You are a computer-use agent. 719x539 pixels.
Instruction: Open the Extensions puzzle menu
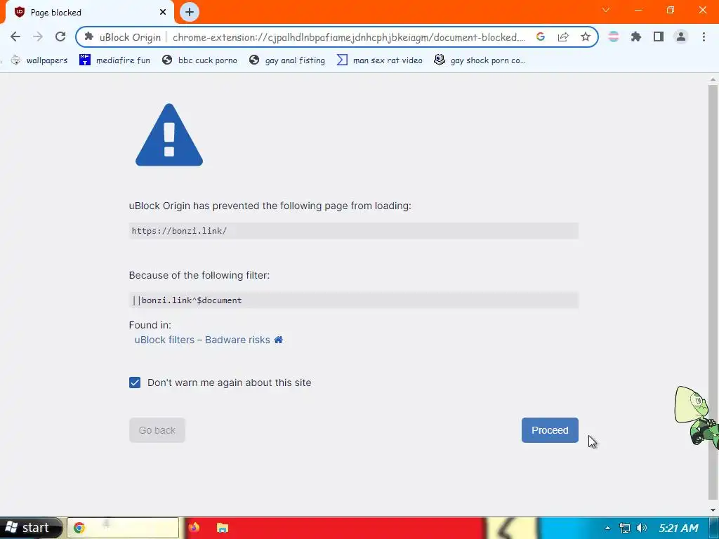tap(636, 37)
